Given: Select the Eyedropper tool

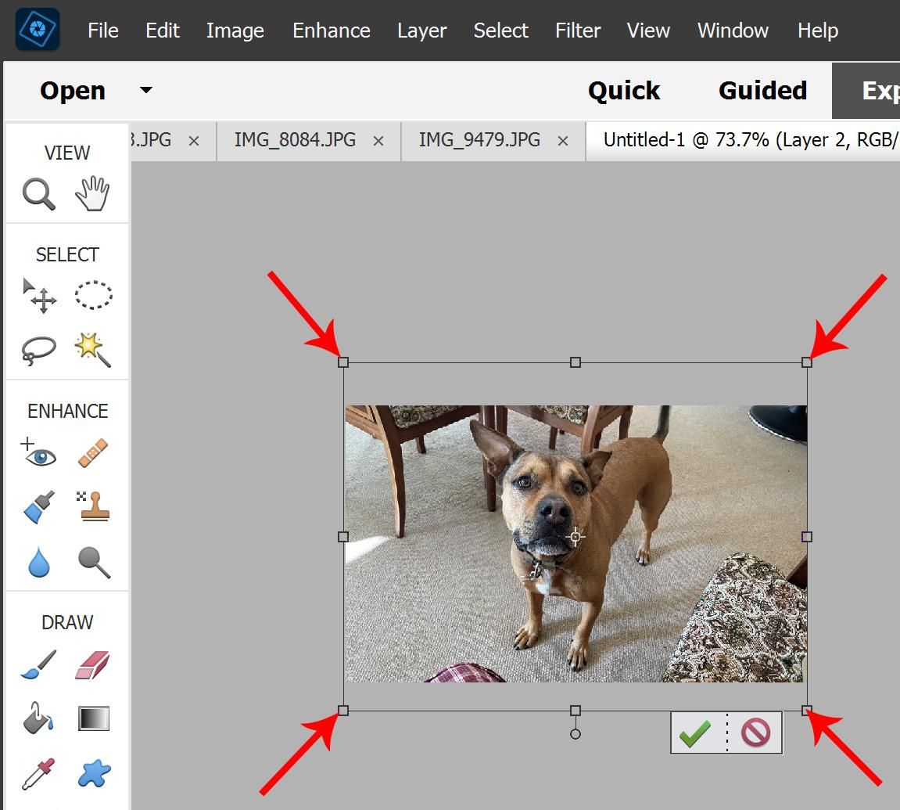Looking at the screenshot, I should point(38,774).
